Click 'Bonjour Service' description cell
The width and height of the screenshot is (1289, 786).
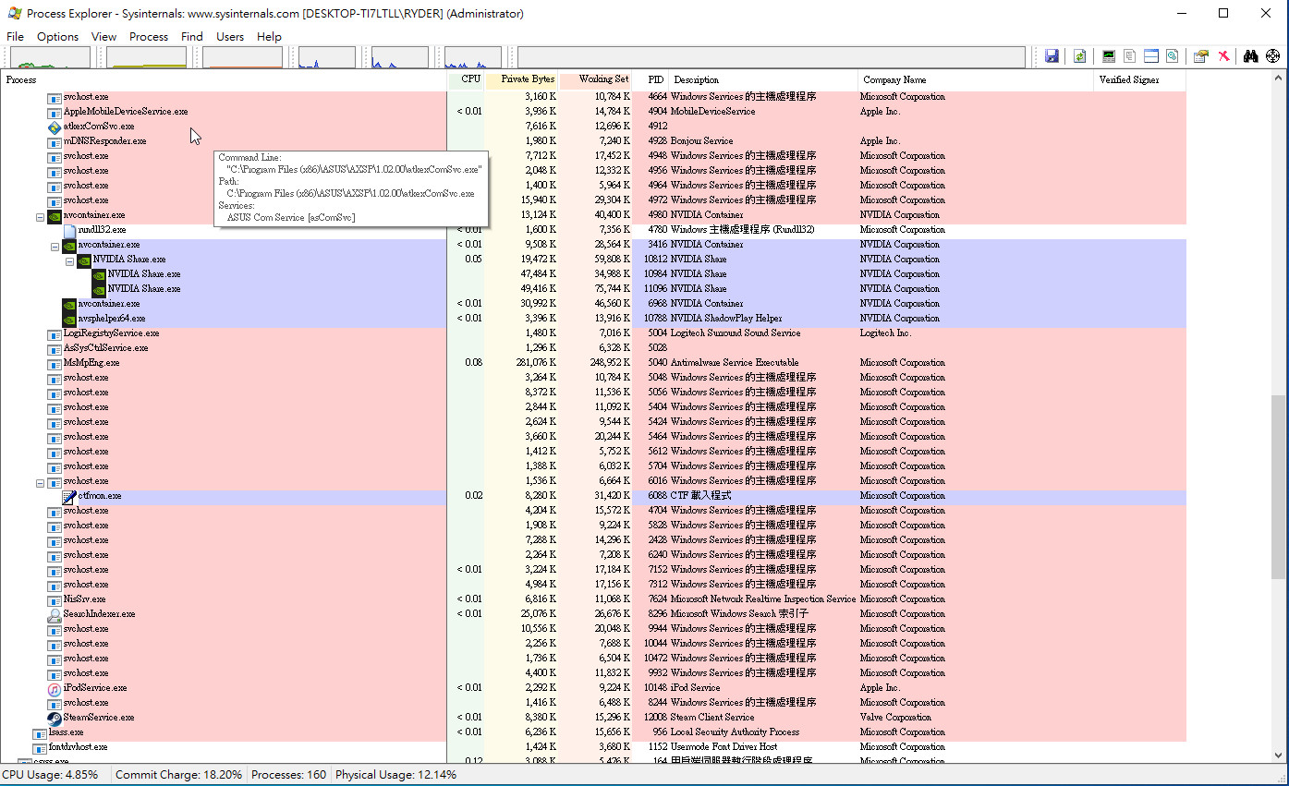(701, 141)
